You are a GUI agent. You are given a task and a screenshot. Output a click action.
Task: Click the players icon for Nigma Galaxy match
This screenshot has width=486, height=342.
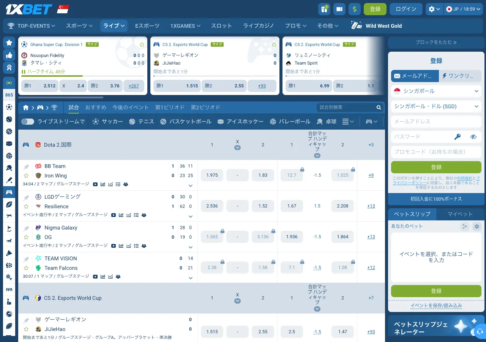(x=144, y=246)
